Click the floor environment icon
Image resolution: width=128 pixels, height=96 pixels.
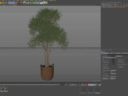pos(41,3)
